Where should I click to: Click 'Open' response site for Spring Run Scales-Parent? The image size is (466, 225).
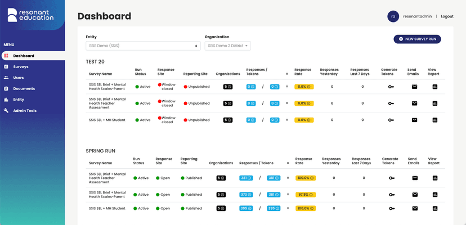tap(163, 195)
